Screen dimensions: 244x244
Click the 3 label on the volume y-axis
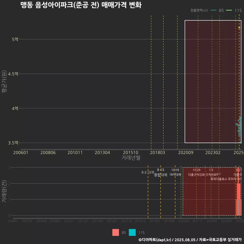click(x=9, y=167)
